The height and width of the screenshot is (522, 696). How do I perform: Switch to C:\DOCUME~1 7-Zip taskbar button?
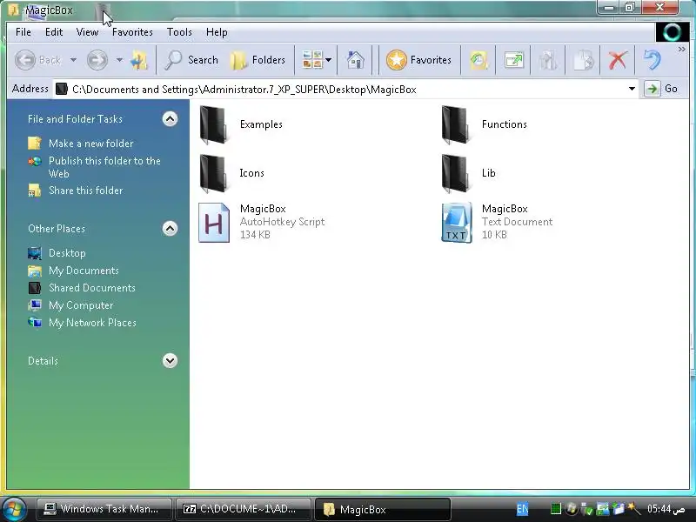point(243,509)
